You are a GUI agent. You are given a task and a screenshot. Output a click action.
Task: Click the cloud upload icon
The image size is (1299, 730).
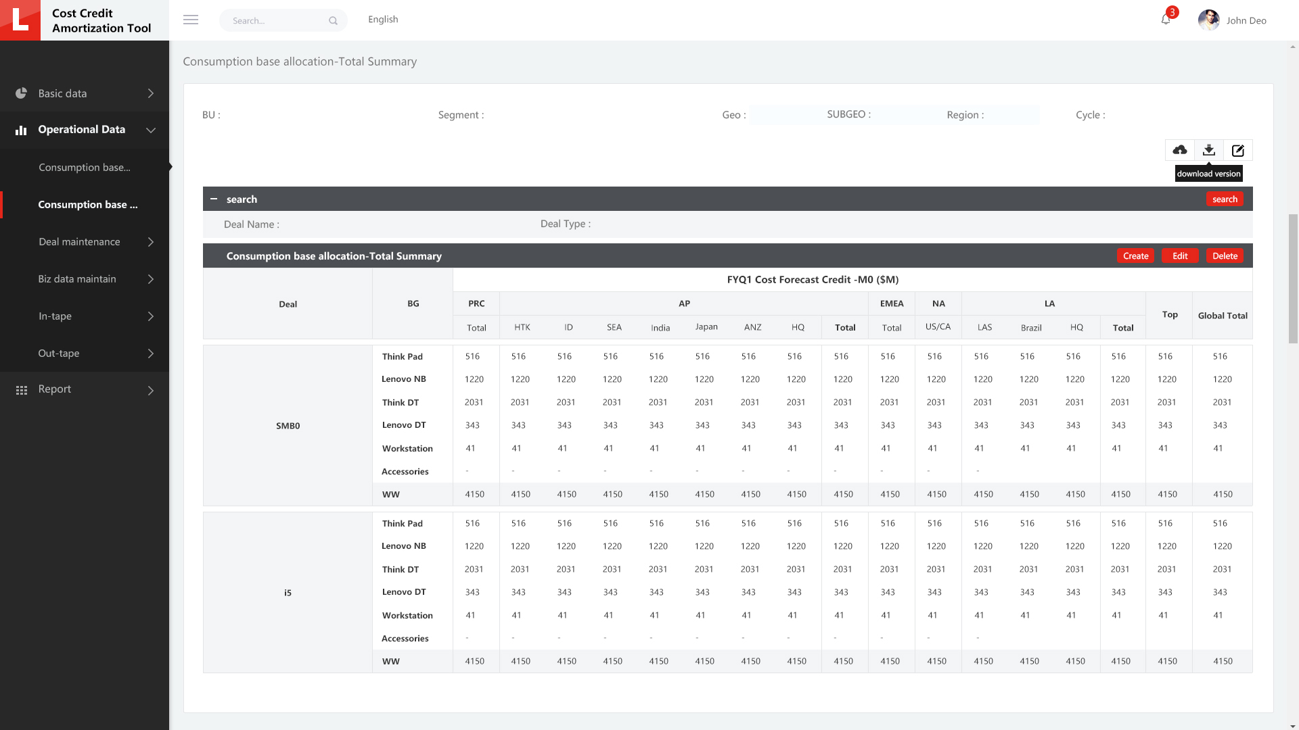pos(1180,150)
